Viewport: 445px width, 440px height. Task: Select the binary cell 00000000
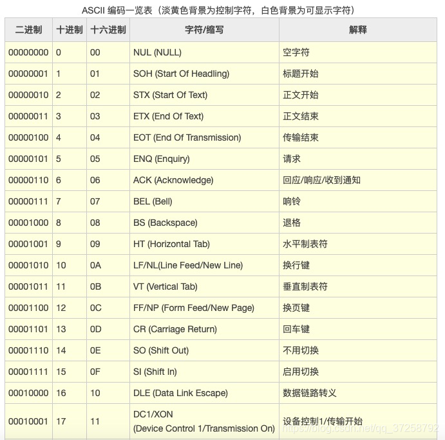(29, 52)
